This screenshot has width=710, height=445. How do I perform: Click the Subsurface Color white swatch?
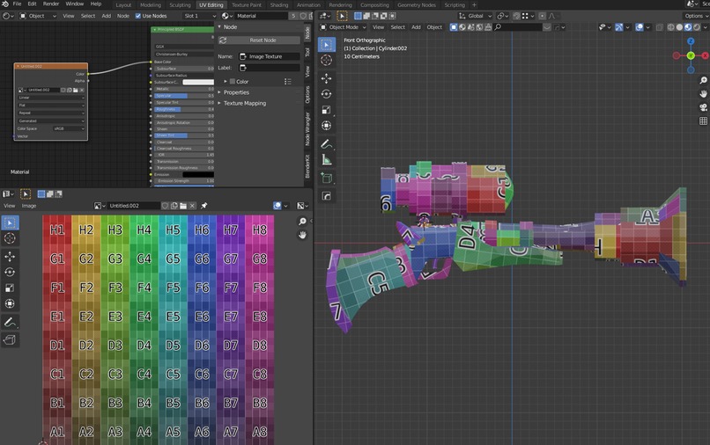tap(198, 83)
